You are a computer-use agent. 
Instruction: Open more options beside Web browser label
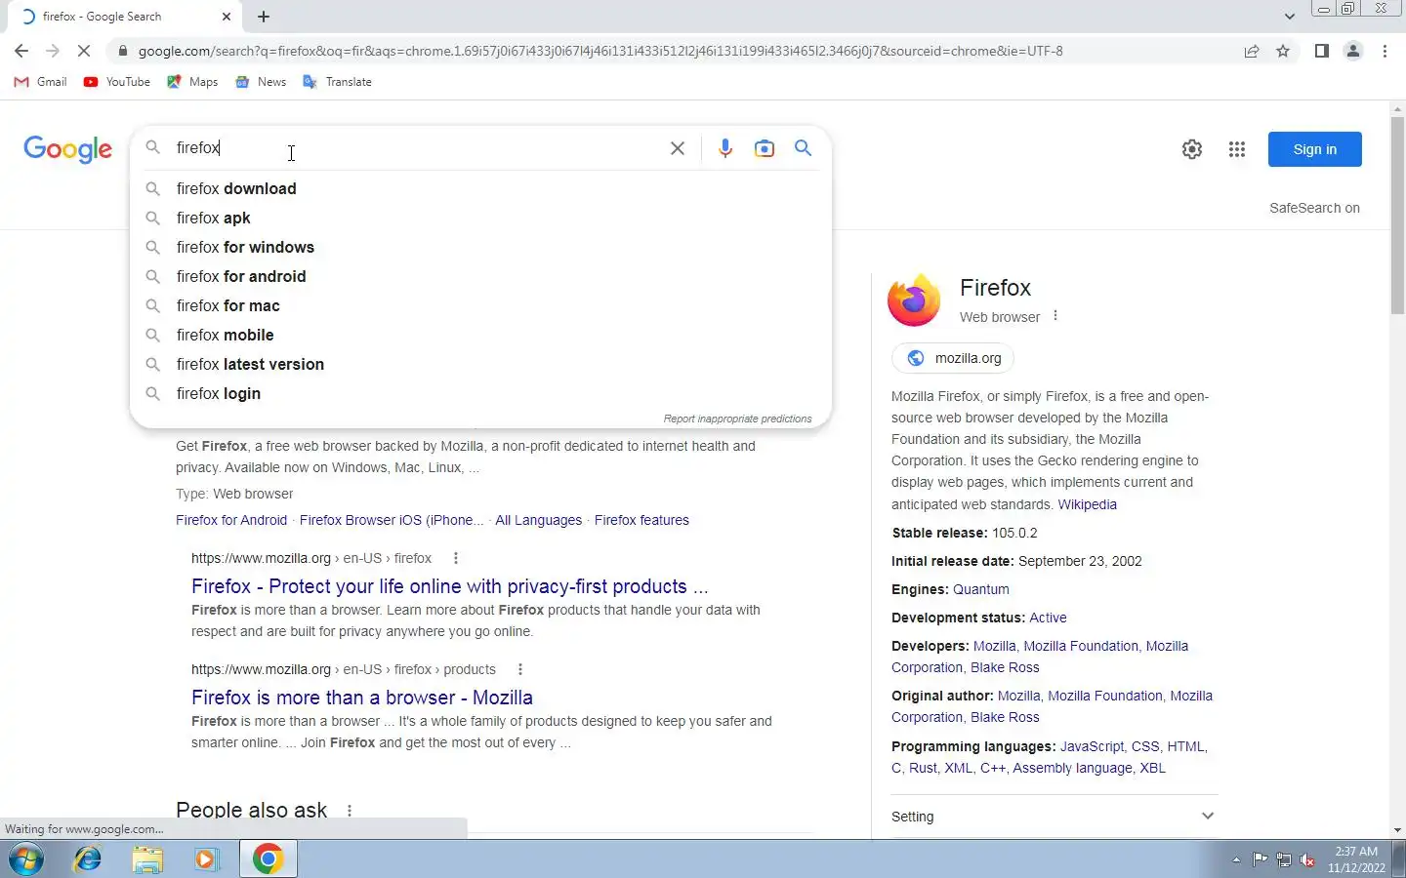1055,316
